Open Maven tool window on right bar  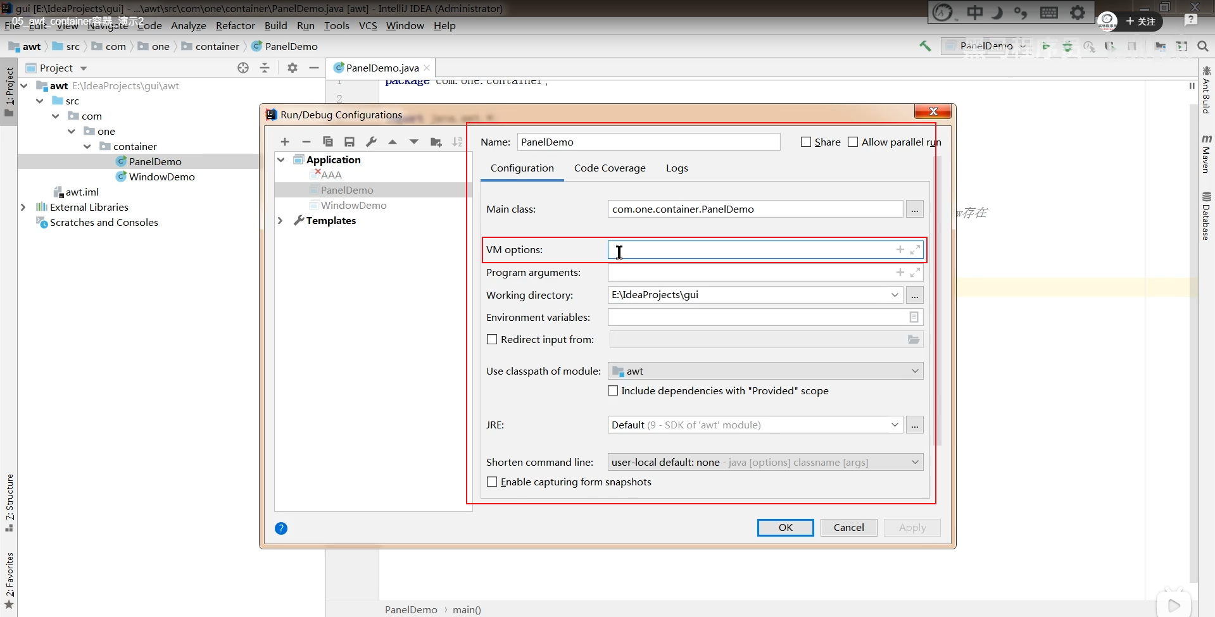click(x=1206, y=154)
